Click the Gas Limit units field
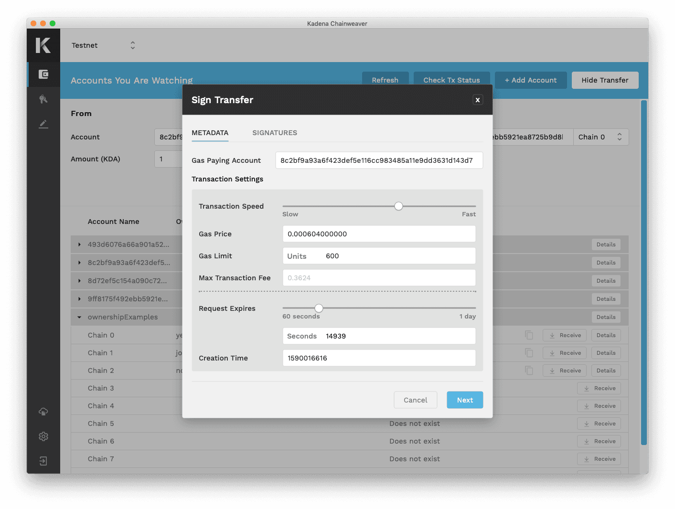675x509 pixels. (x=379, y=256)
